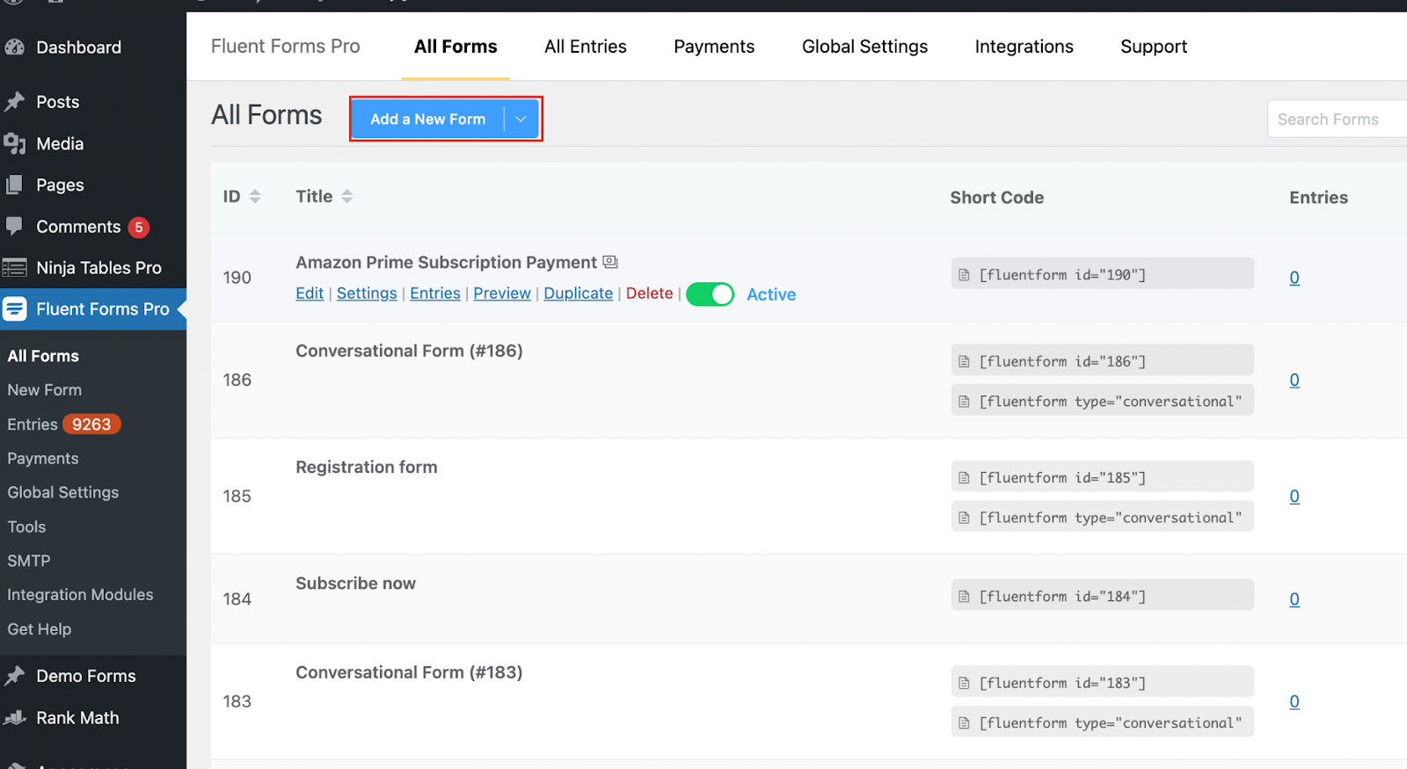
Task: Sort forms by ID column arrows
Action: pyautogui.click(x=255, y=197)
